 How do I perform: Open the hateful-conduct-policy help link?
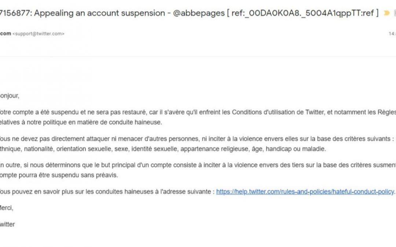[x=305, y=192]
